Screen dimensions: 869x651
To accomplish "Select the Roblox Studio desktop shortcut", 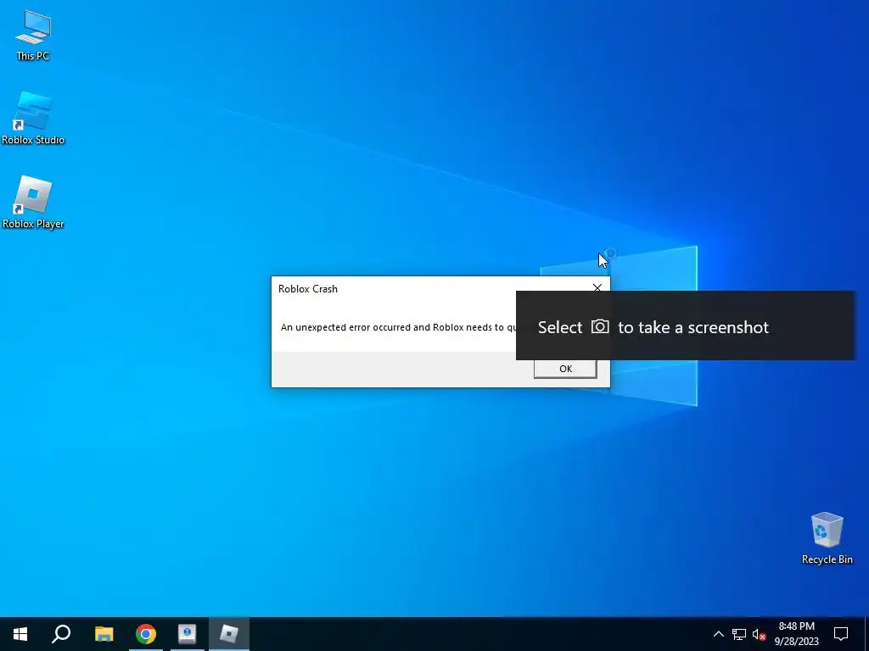I will point(33,118).
